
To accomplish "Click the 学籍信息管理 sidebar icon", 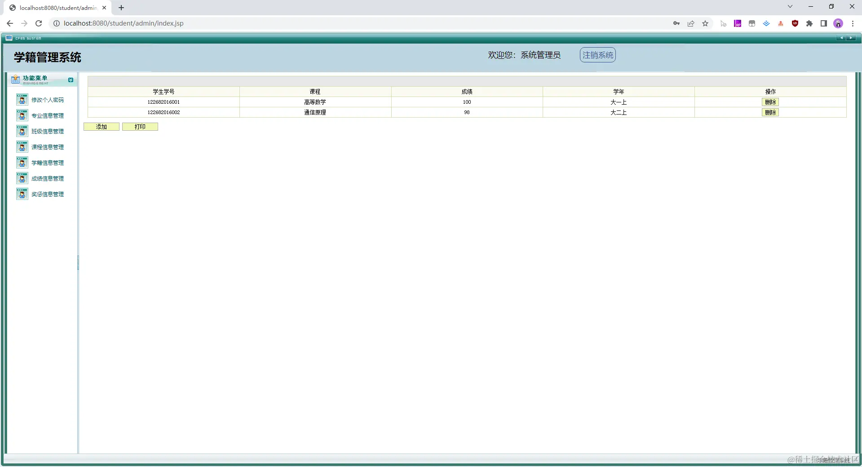I will click(x=22, y=163).
